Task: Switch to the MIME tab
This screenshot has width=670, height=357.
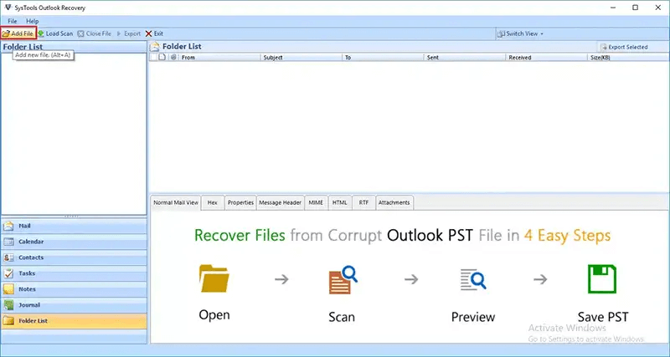Action: click(x=316, y=202)
